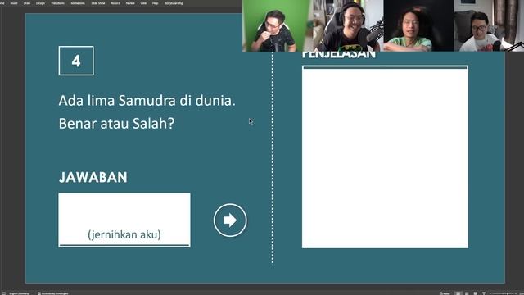The image size is (524, 295).
Task: Open the Insert ribbon tab
Action: 14,3
